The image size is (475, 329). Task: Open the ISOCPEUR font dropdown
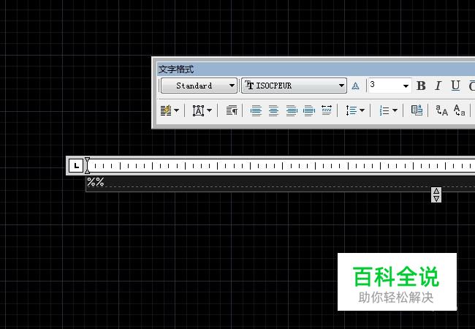[x=294, y=86]
